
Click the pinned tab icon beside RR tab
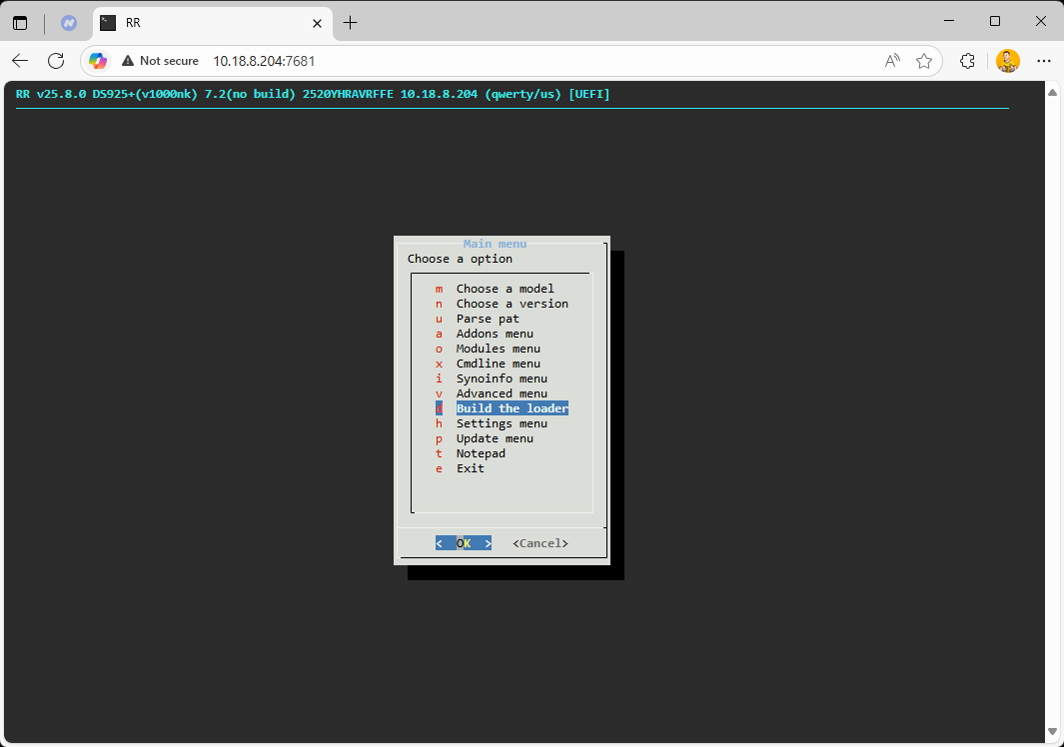tap(69, 23)
